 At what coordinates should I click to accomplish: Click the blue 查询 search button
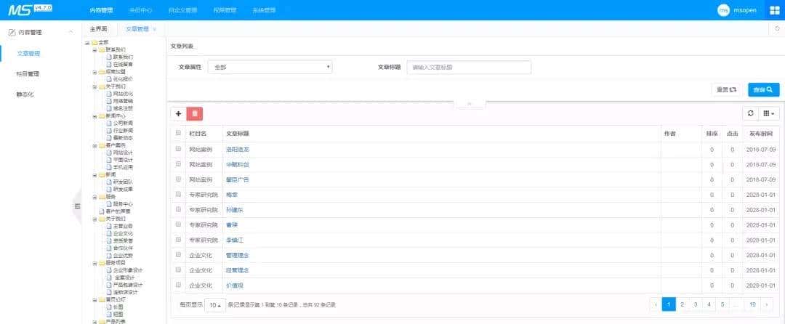click(763, 89)
